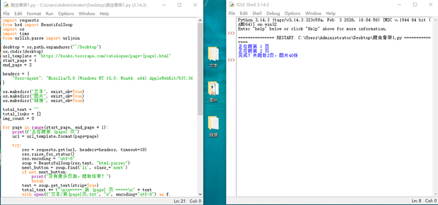Open the editor's Options menu
438x205 pixels.
(66, 14)
